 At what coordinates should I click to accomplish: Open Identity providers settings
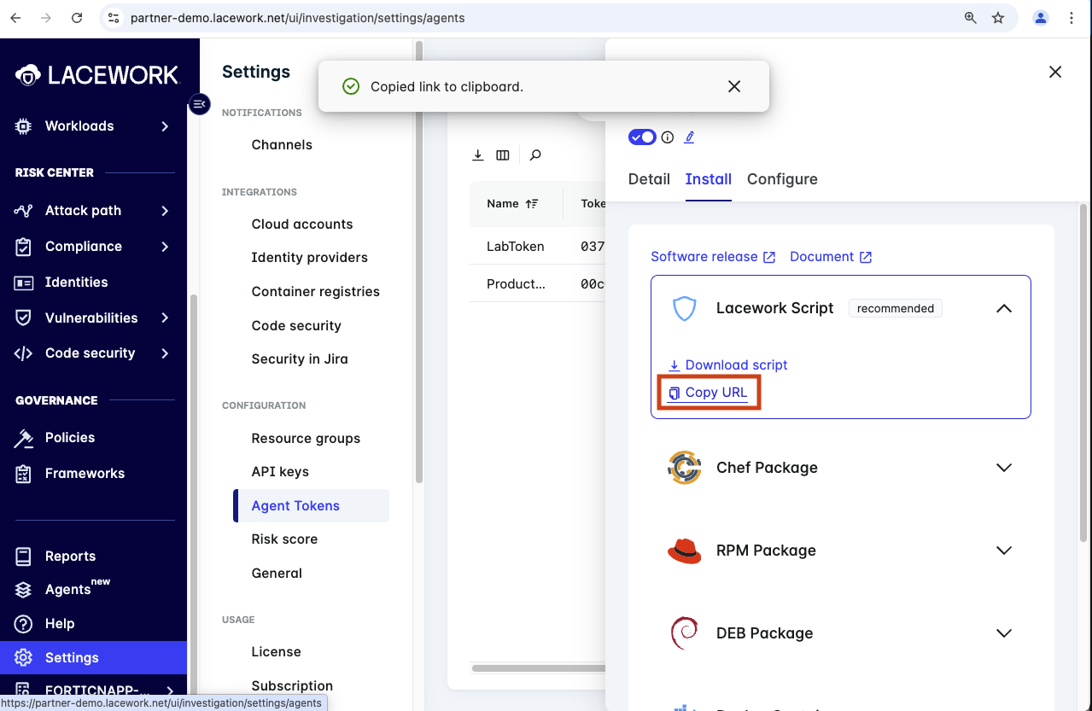309,258
